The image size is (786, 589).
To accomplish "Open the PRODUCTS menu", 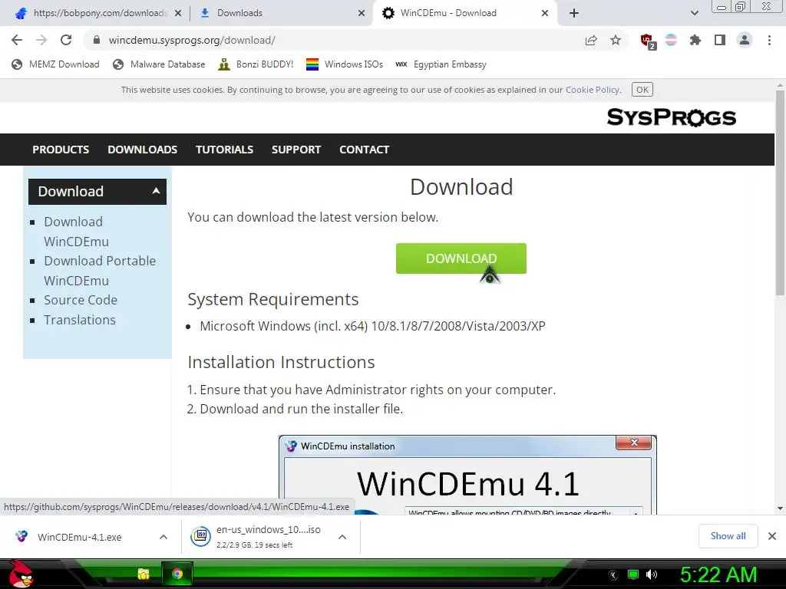I will 61,150.
